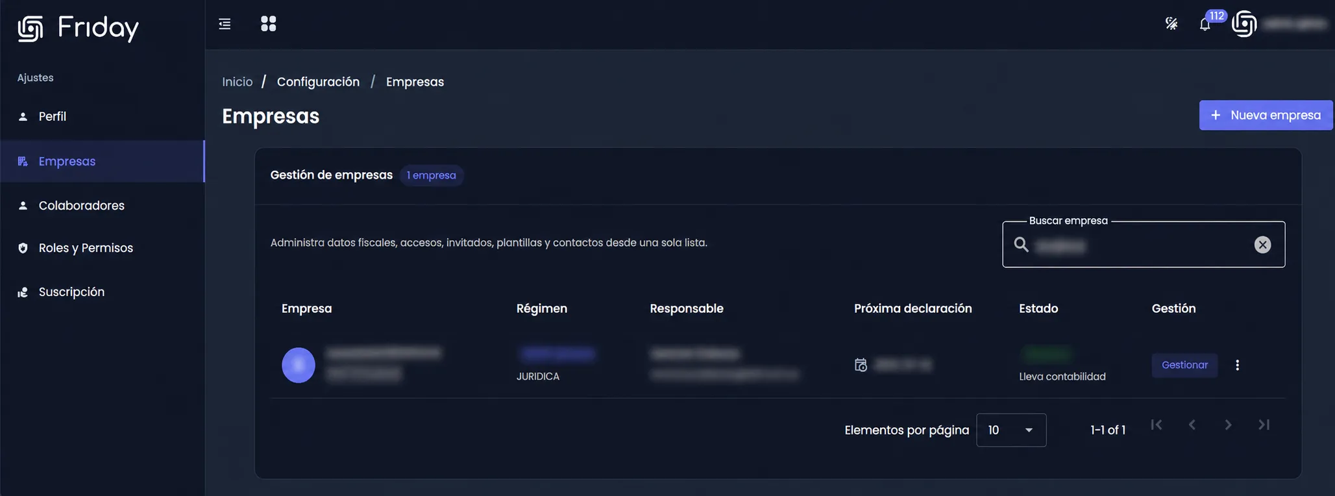Click the JURIDICA text

point(538,377)
